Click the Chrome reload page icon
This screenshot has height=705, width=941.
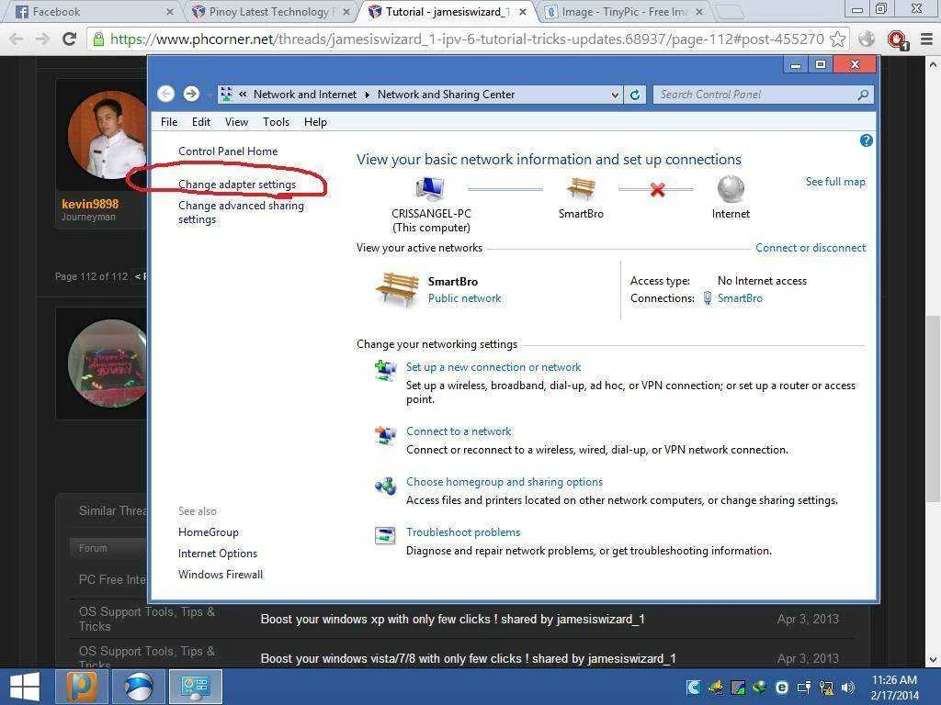[x=70, y=39]
